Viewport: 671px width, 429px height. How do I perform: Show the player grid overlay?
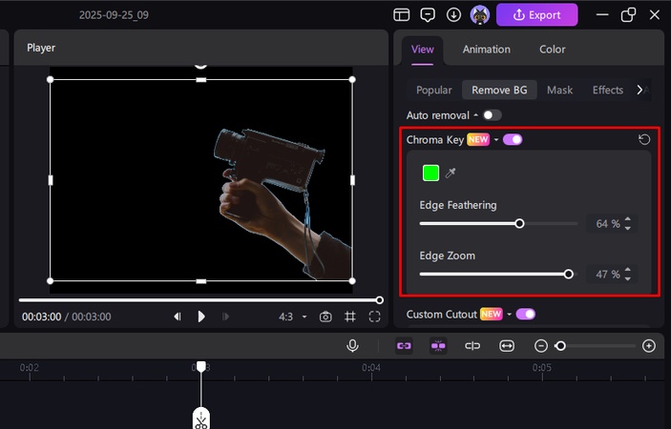point(350,317)
